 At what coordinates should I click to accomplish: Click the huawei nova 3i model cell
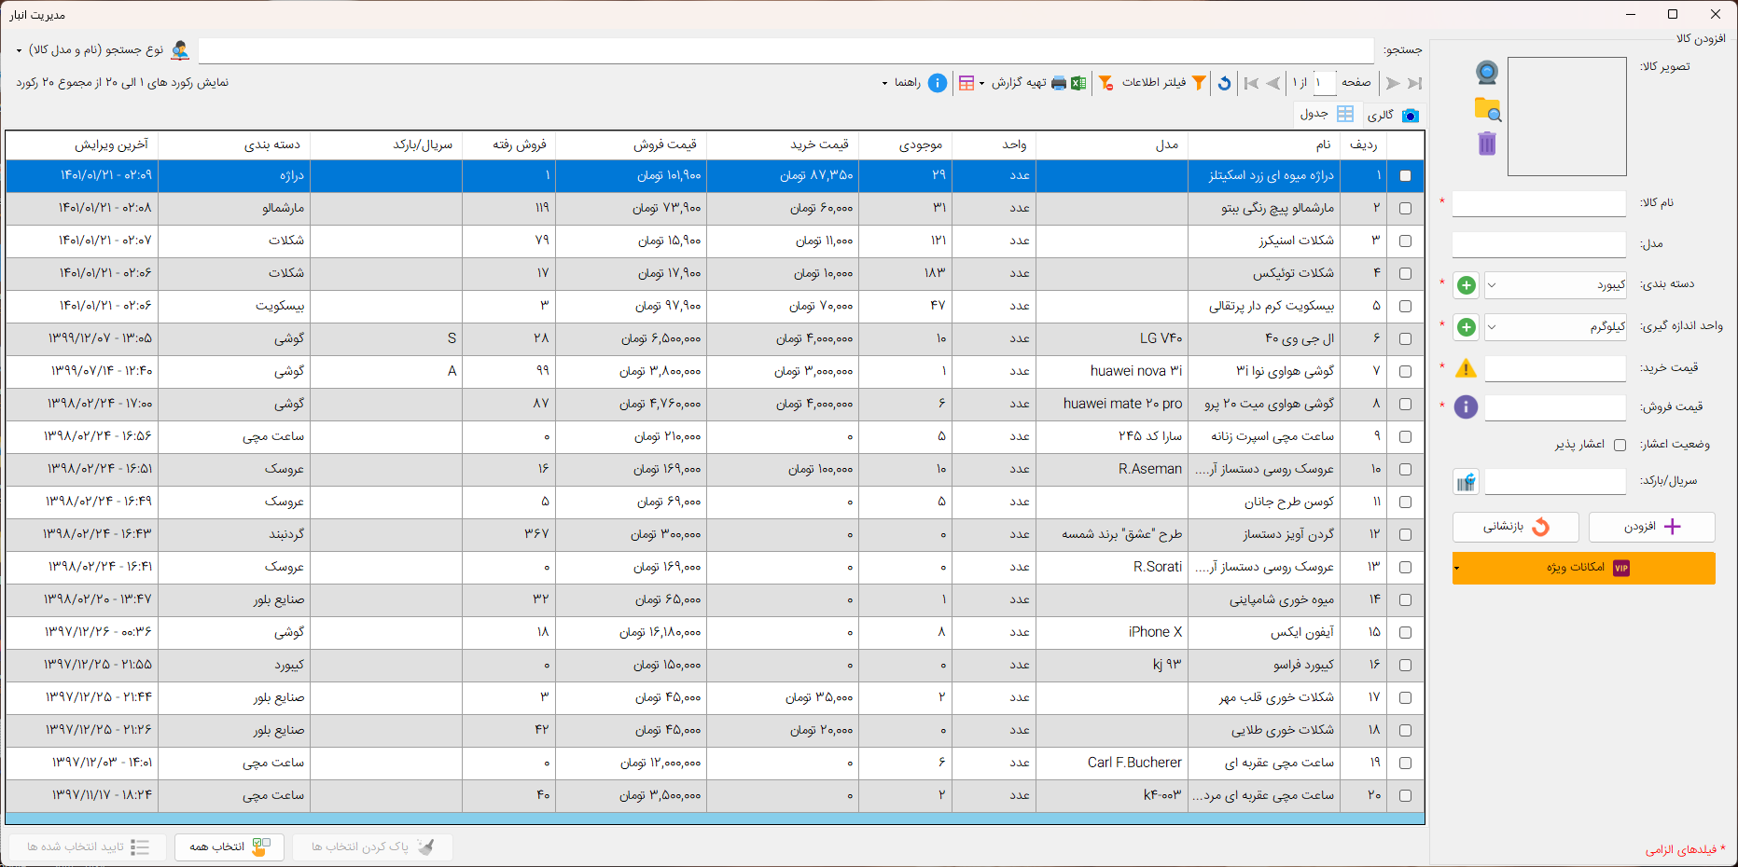click(1112, 371)
